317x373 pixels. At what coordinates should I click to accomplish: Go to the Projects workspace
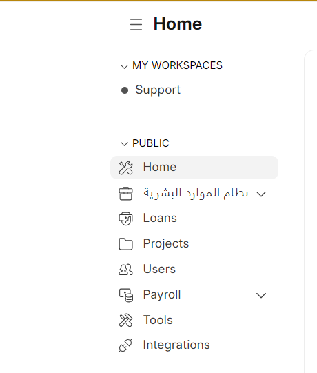pos(166,243)
